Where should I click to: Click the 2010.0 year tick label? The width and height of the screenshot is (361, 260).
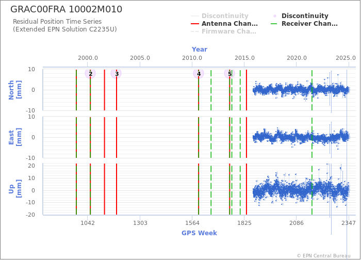[x=192, y=58]
